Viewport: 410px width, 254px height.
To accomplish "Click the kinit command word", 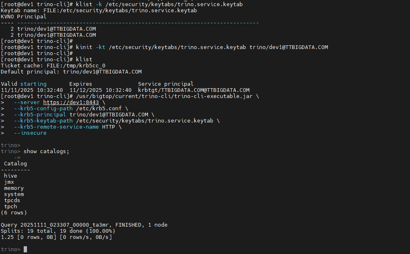I will pyautogui.click(x=84, y=47).
